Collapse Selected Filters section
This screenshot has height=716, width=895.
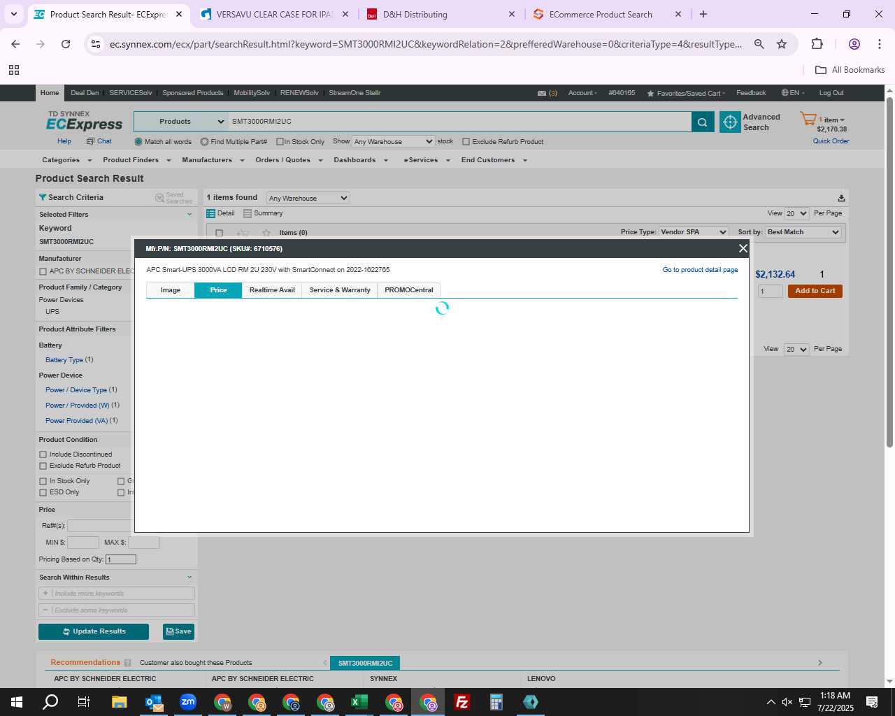(189, 215)
